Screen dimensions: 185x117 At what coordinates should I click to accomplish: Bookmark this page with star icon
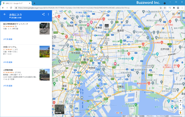tap(165, 8)
